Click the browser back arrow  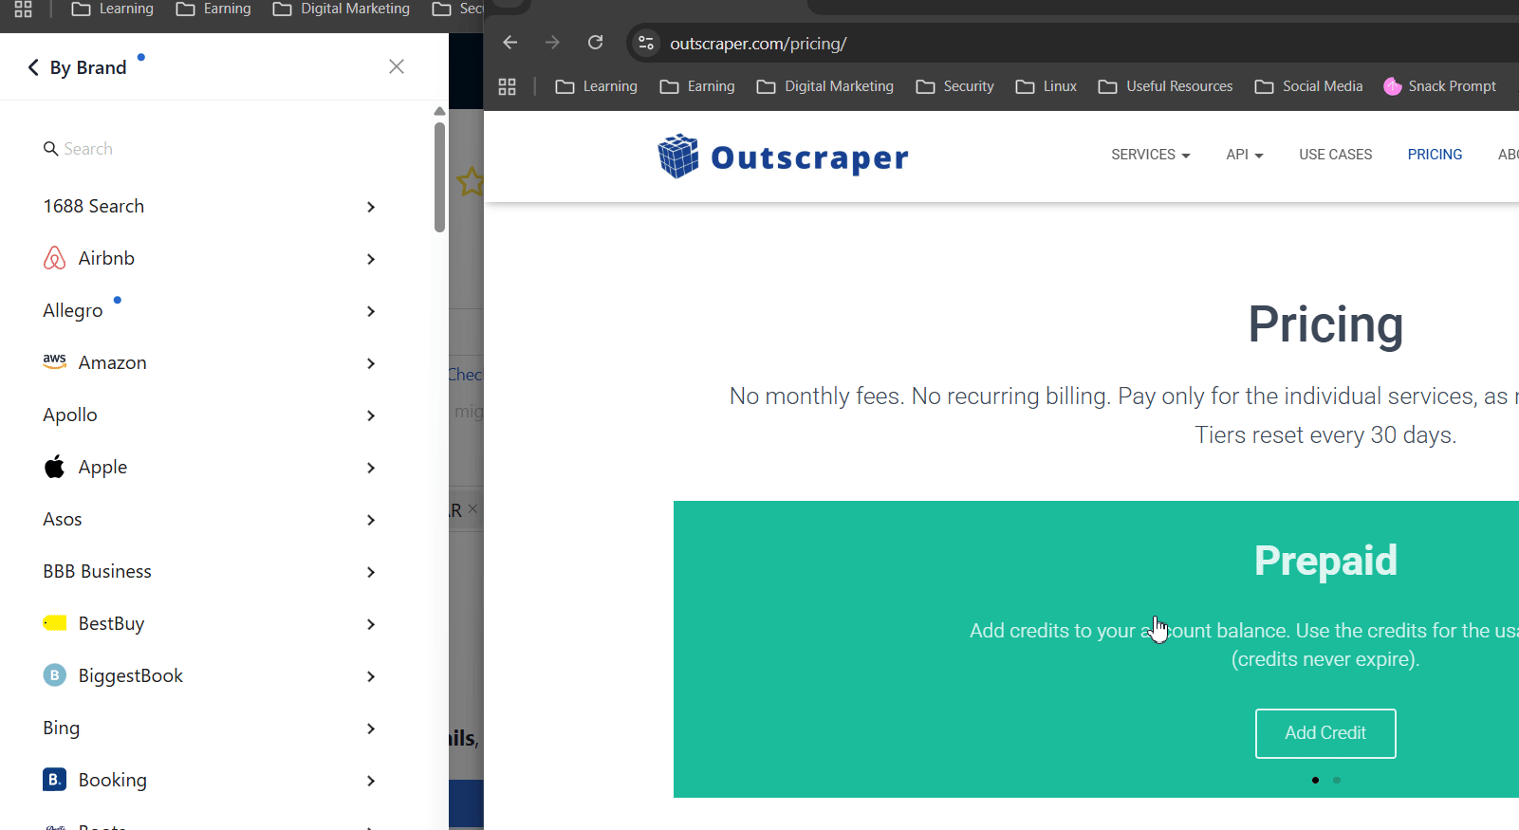(x=509, y=43)
